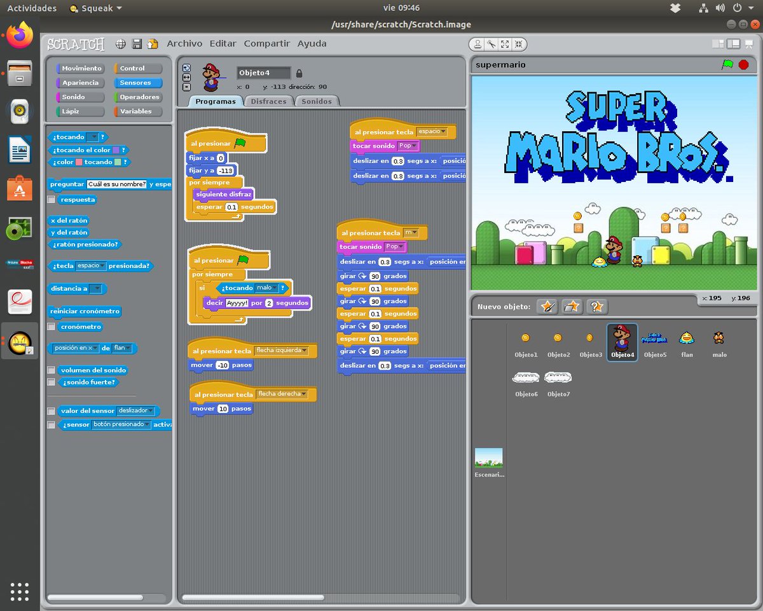
Task: Open the flecha izquierda key dropdown
Action: [x=281, y=351]
